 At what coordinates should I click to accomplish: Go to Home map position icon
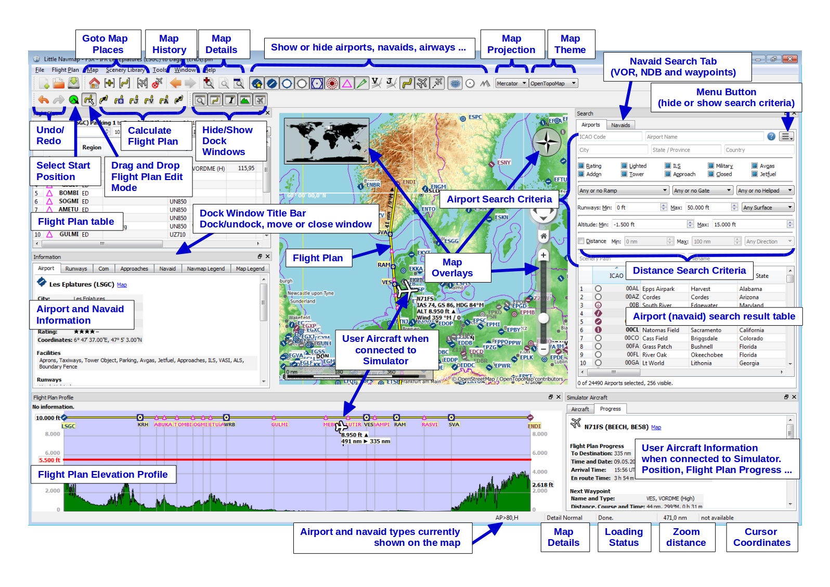94,83
